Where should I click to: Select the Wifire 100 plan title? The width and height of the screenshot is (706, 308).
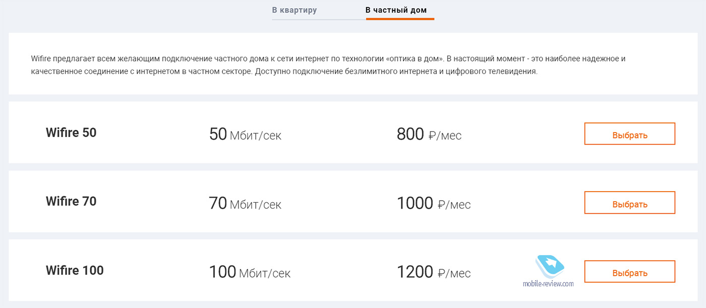click(x=75, y=270)
